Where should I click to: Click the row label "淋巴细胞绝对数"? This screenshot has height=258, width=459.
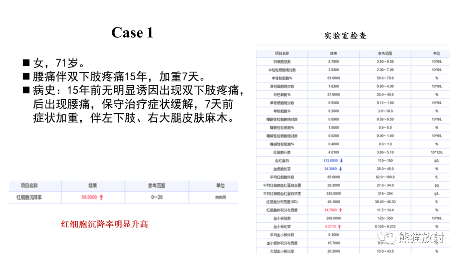(282, 87)
